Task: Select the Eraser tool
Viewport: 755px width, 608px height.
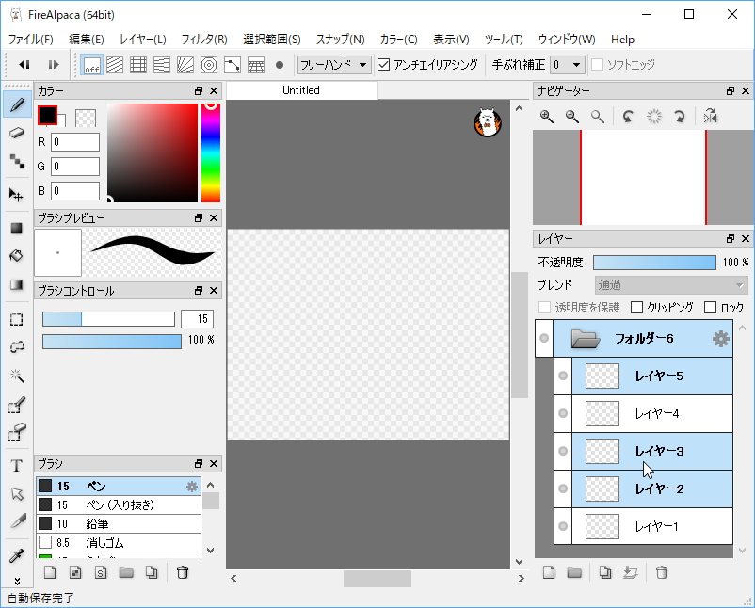Action: click(17, 133)
